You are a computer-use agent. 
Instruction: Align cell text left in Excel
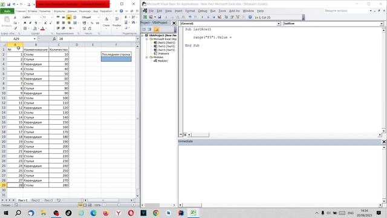tap(58, 23)
